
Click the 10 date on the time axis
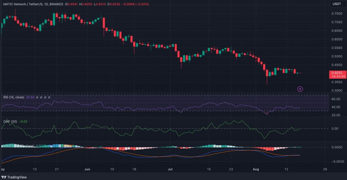[x=112, y=169]
